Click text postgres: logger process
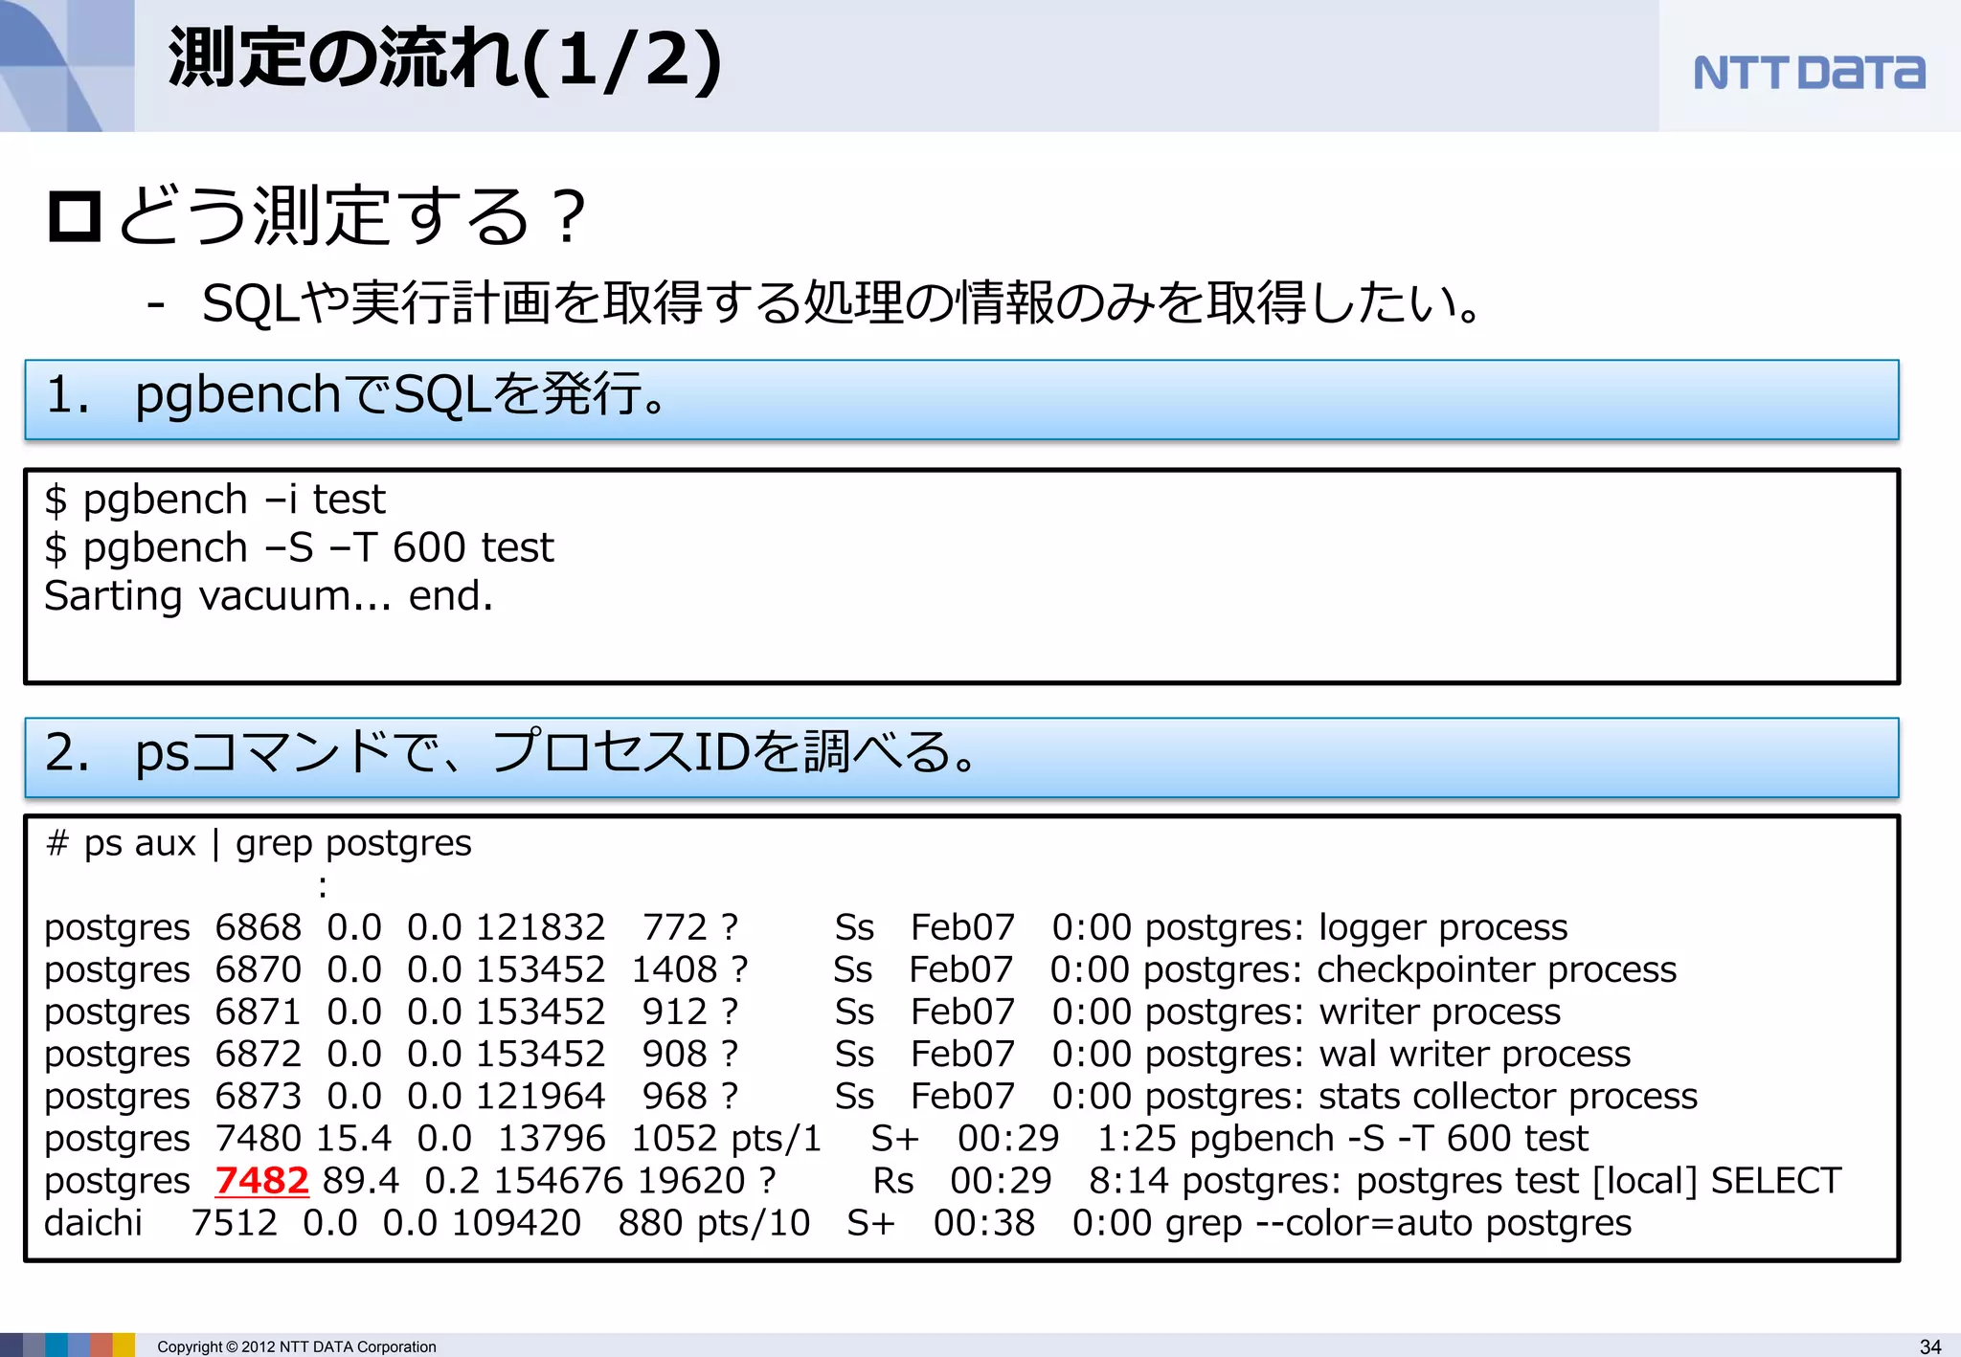The height and width of the screenshot is (1357, 1961). [1356, 927]
